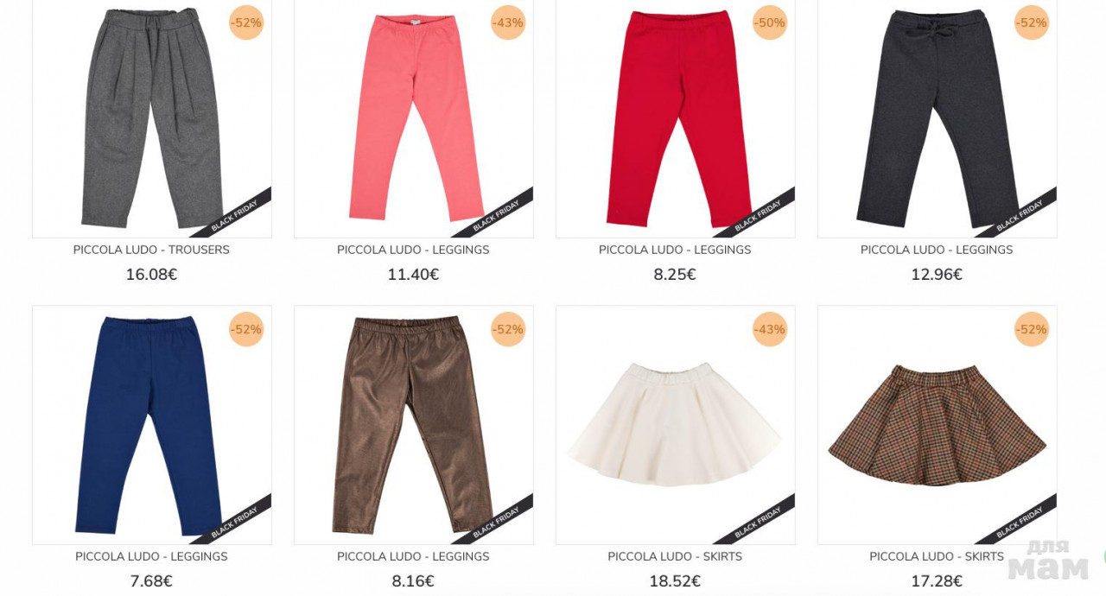Open the dark charcoal leggings product image

[938, 118]
